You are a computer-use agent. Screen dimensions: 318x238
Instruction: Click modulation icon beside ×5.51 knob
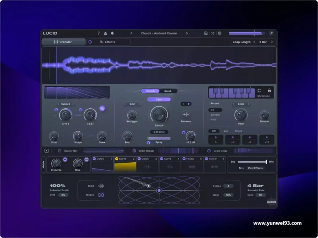(81, 110)
